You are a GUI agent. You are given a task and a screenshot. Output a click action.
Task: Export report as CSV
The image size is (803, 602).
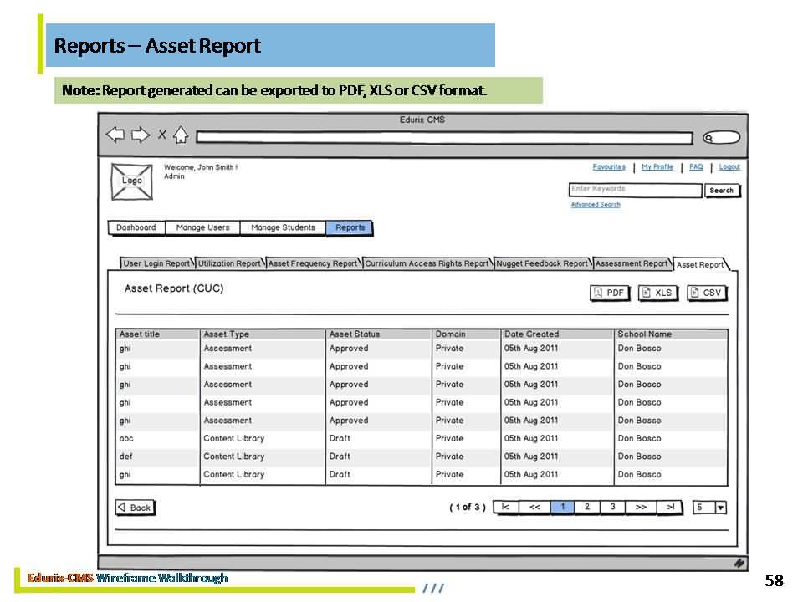(x=706, y=293)
